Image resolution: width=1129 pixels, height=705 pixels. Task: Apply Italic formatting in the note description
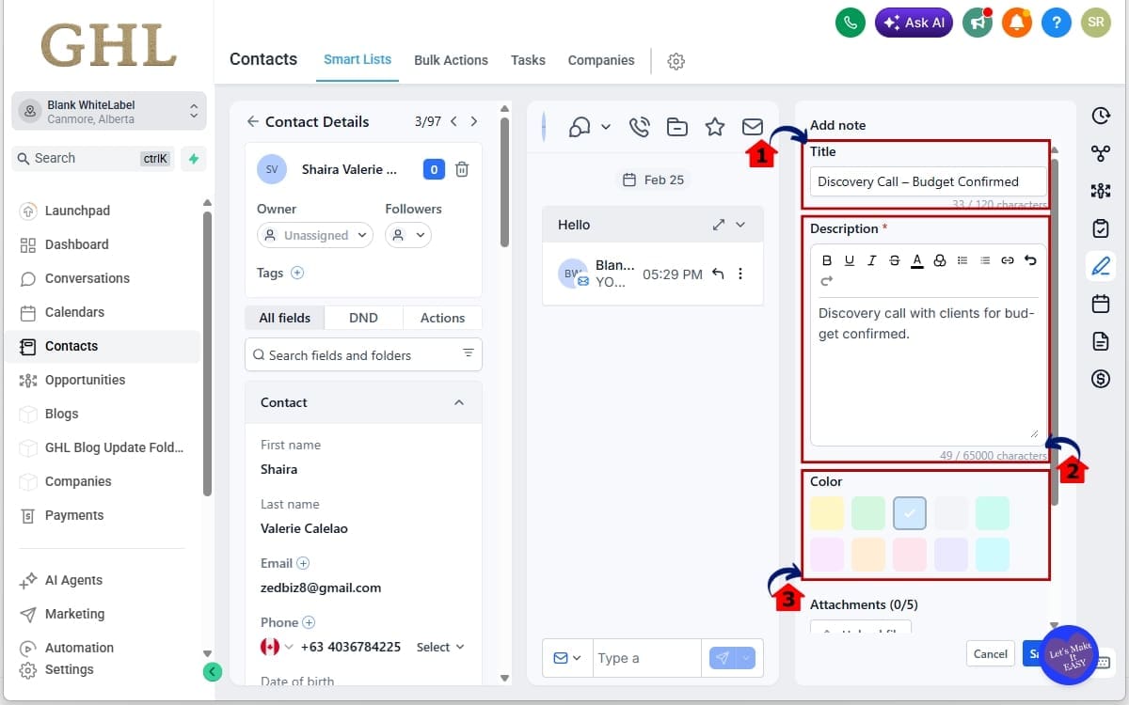(x=872, y=260)
